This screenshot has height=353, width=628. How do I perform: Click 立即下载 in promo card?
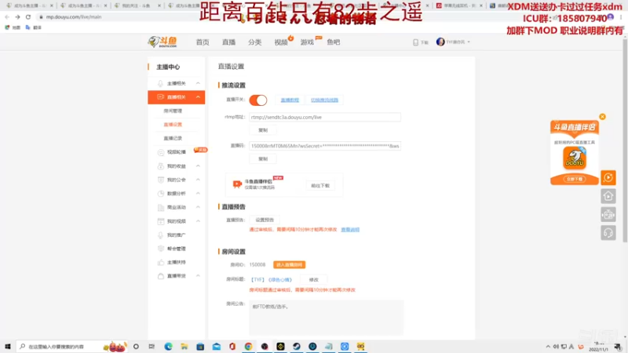(x=575, y=179)
